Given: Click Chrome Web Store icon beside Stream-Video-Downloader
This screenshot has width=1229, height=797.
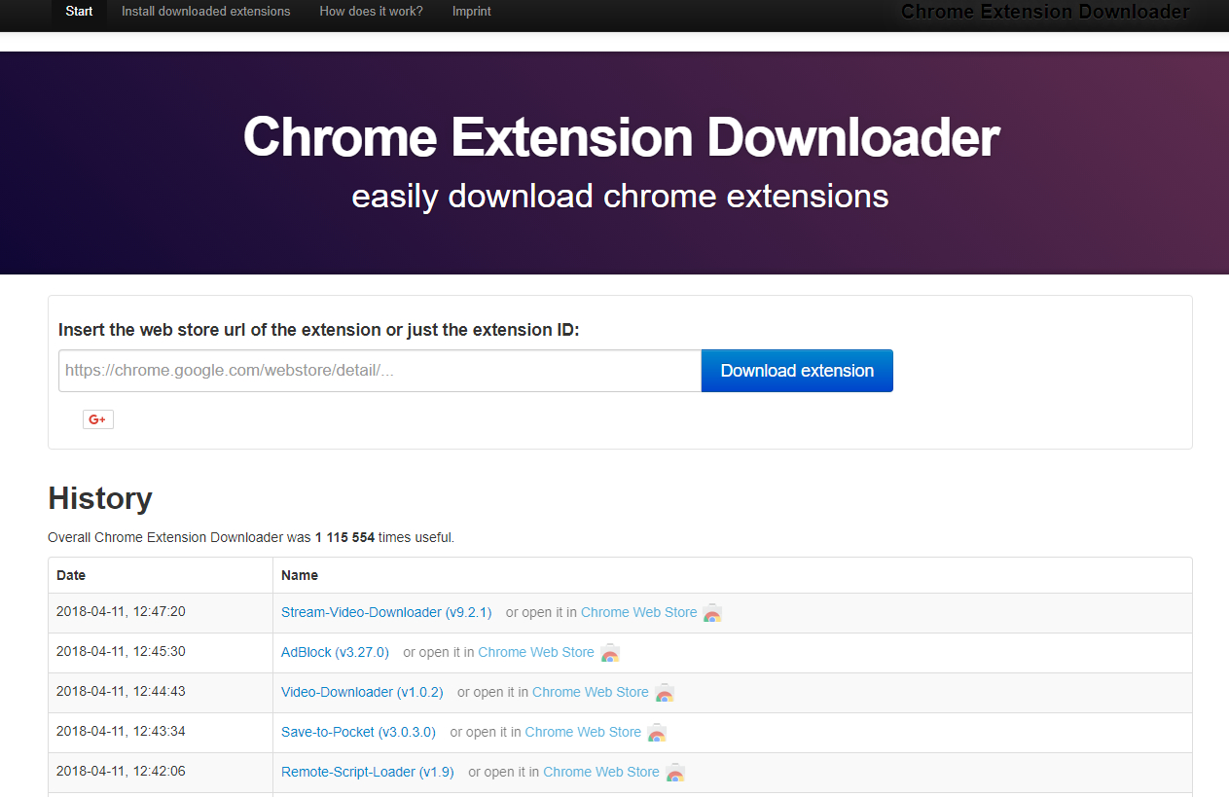Looking at the screenshot, I should pos(712,613).
